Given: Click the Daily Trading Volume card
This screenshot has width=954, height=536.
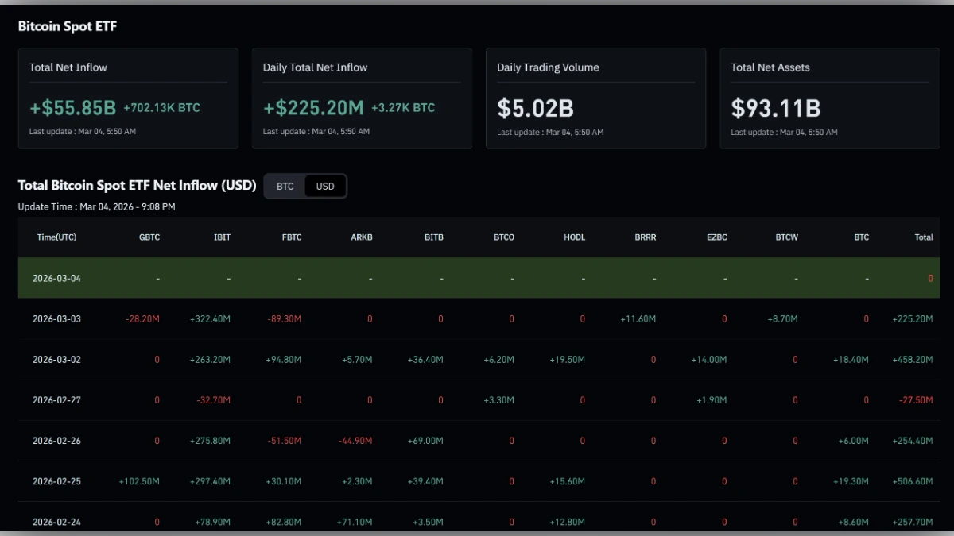Looking at the screenshot, I should pyautogui.click(x=595, y=98).
